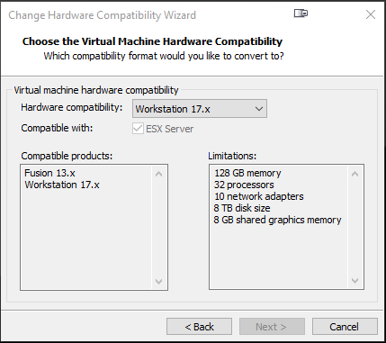Image resolution: width=386 pixels, height=343 pixels.
Task: Select the 32 processors limitation entry
Action: 244,185
